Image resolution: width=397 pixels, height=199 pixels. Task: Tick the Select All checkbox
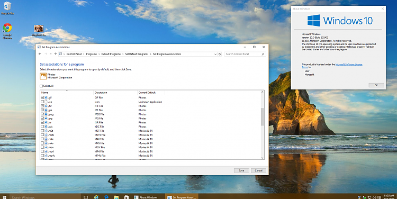(x=41, y=86)
